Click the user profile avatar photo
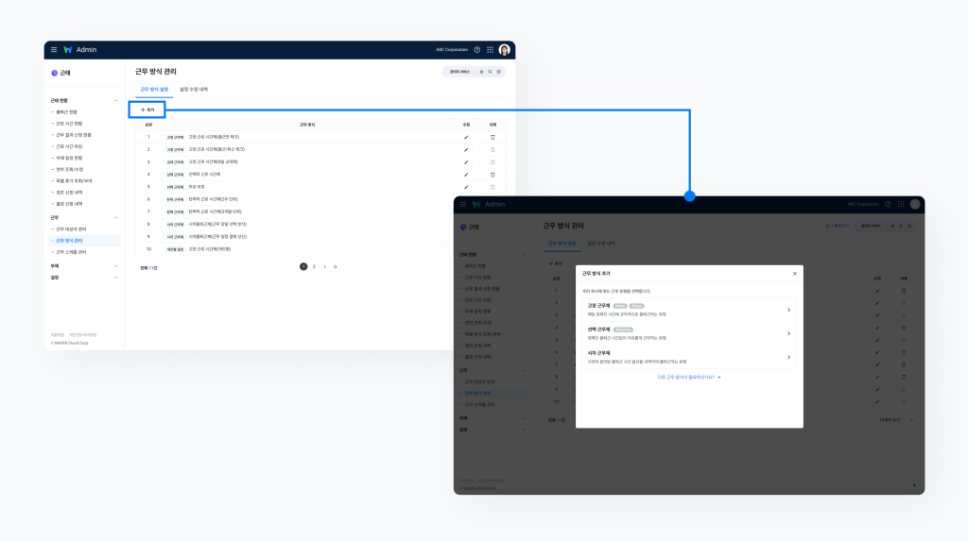 505,50
